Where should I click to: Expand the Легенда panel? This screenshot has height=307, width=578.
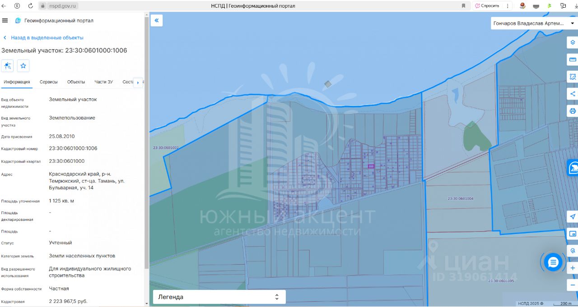point(219,297)
